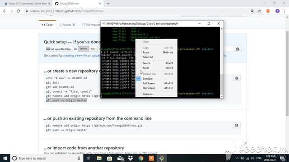289x162 pixels.
Task: Copy the repository URL with clipboard icon
Action: pyautogui.click(x=238, y=49)
